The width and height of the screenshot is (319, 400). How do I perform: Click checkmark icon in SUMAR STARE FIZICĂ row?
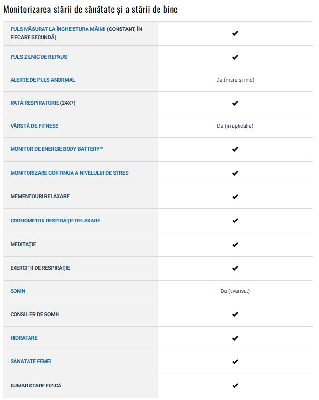click(x=235, y=386)
